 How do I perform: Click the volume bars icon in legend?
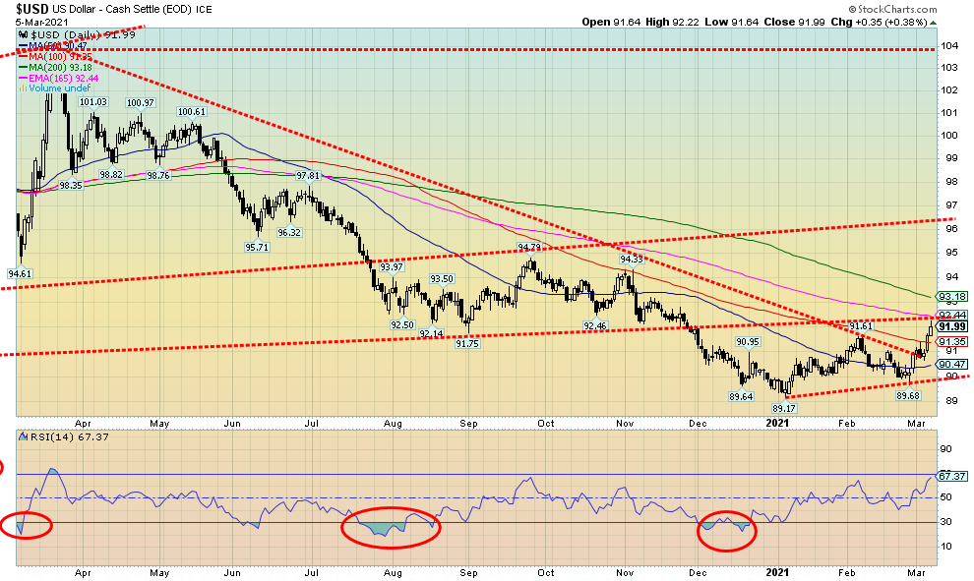click(x=23, y=86)
